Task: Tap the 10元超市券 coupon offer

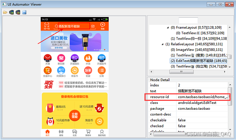Action: 58,121
